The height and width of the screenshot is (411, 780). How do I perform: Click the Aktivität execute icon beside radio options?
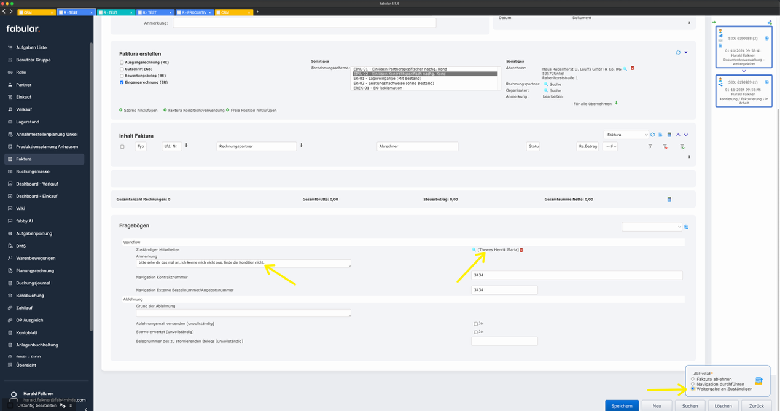(x=759, y=381)
